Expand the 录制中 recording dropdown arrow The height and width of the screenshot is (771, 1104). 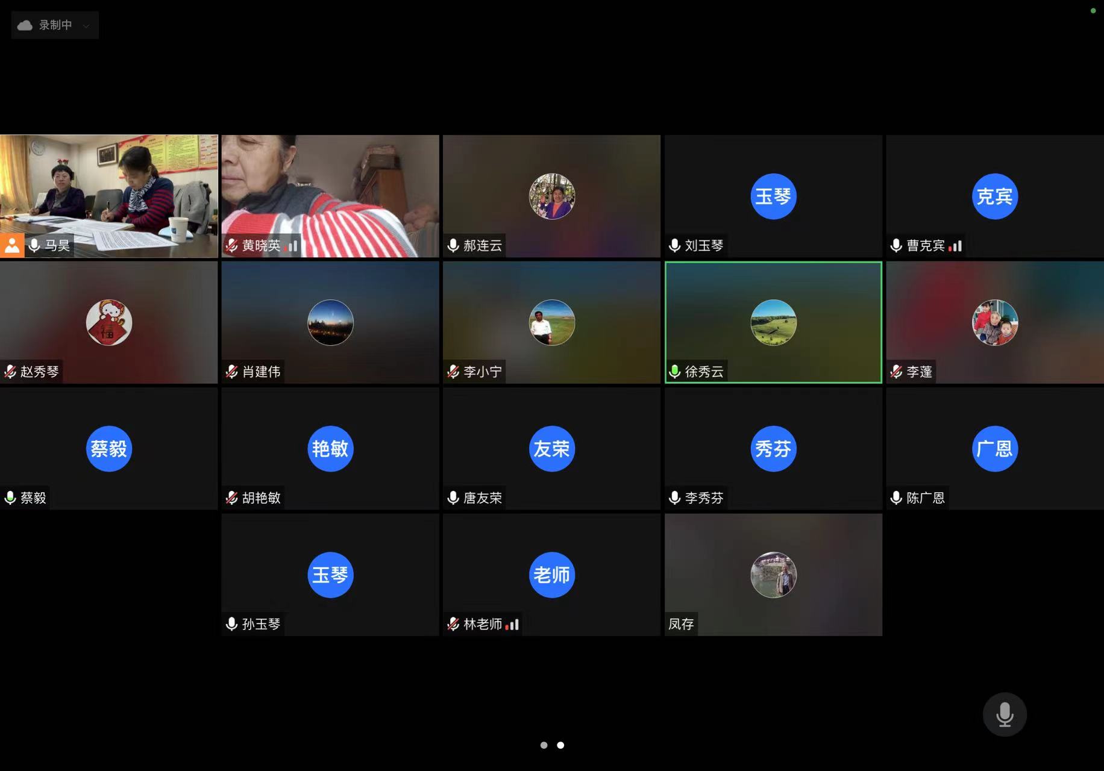pos(86,25)
